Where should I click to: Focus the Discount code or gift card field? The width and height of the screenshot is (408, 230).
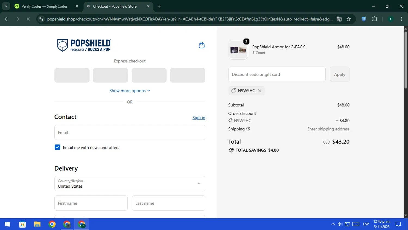(277, 74)
